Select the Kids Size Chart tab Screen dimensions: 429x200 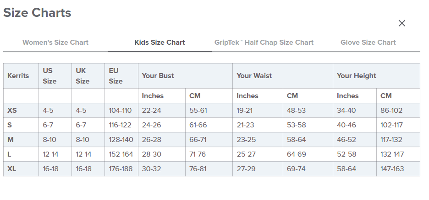(159, 42)
